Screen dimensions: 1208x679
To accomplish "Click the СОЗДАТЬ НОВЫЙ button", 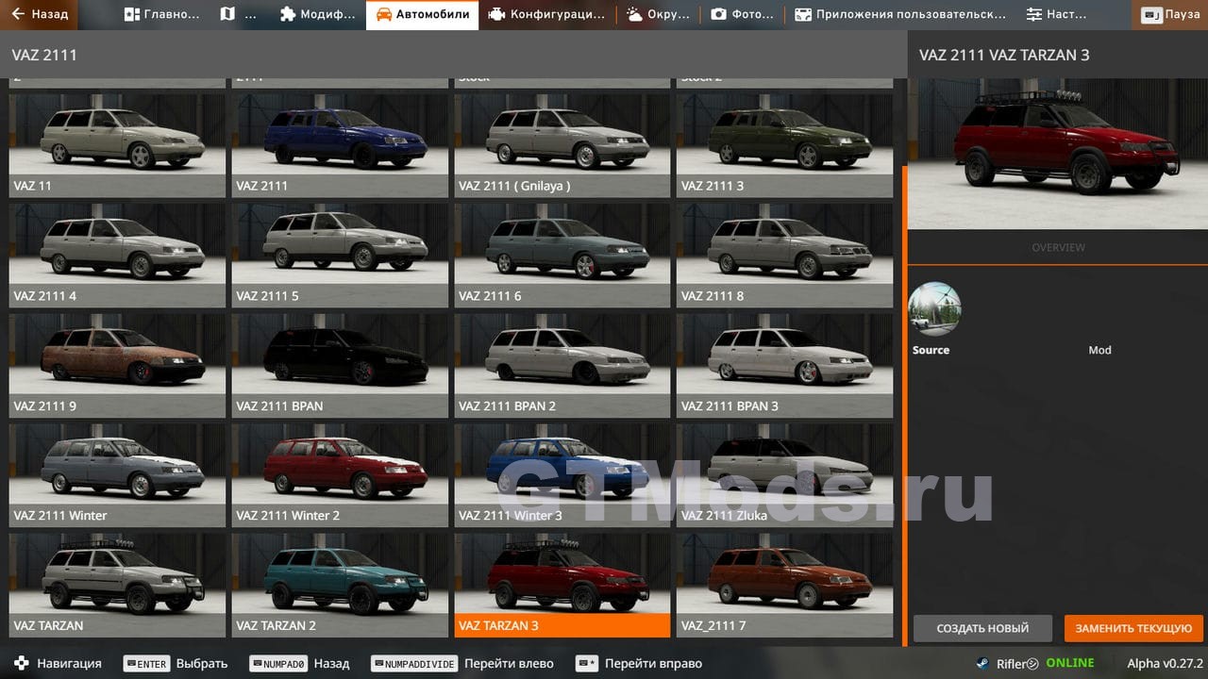I will 982,628.
